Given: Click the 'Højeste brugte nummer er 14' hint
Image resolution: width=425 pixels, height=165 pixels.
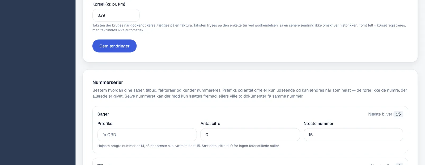Looking at the screenshot, I should 189,146.
